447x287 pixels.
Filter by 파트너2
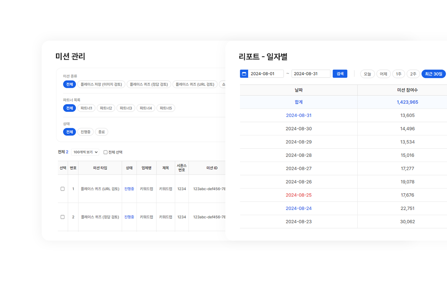click(x=106, y=108)
